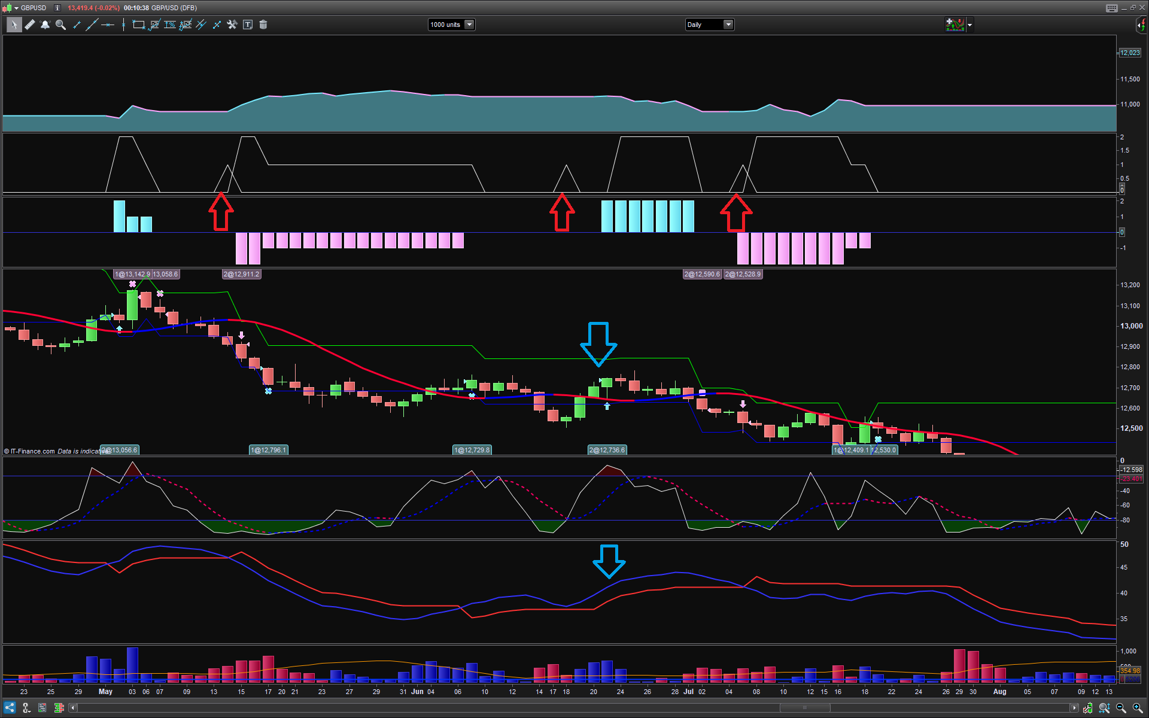Activate the magnifier zoom tool
1149x718 pixels.
point(60,25)
